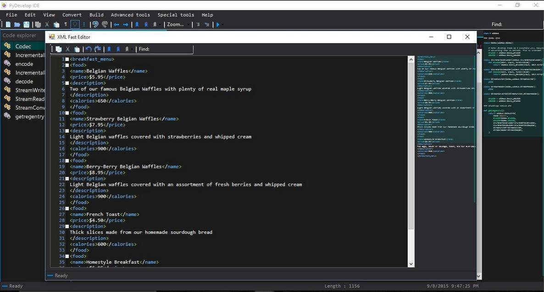The image size is (544, 292).
Task: Click first blue bookmark in XML Fast Editor
Action: pos(109,49)
